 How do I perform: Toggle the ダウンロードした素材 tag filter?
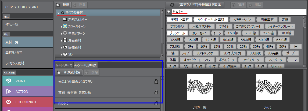coord(210,20)
